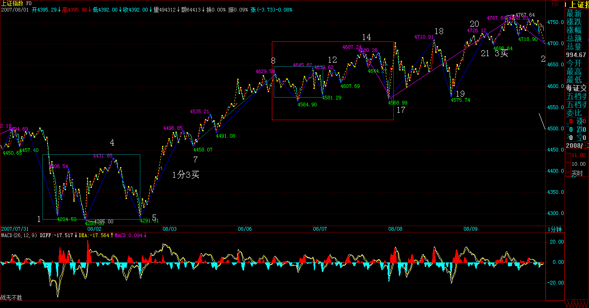
Task: Click the 4568.99 low price label
Action: coord(397,103)
